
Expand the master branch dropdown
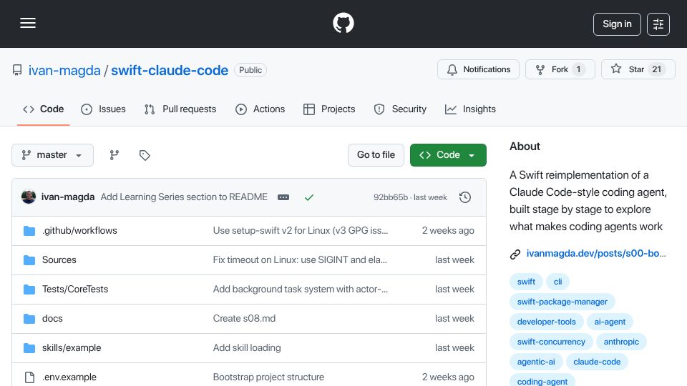tap(52, 155)
